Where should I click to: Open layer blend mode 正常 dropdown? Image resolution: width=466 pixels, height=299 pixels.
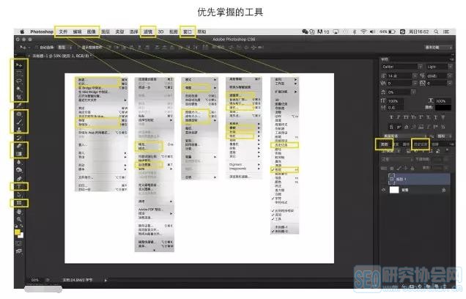click(396, 159)
